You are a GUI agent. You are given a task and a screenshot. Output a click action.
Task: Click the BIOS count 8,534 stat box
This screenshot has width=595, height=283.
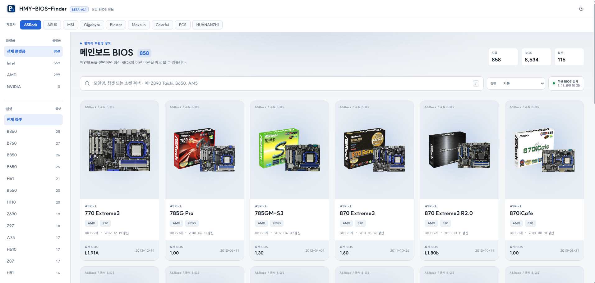pyautogui.click(x=536, y=57)
